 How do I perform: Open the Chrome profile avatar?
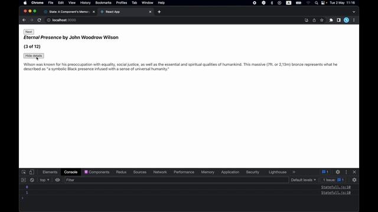[347, 20]
